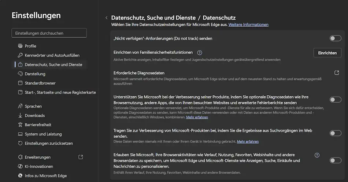Click the key icon for Kennwörter und AutoAusfüllen
The width and height of the screenshot is (348, 182).
tap(20, 55)
